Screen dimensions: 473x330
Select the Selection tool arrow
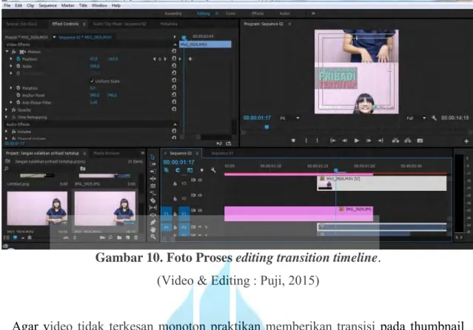tap(152, 157)
